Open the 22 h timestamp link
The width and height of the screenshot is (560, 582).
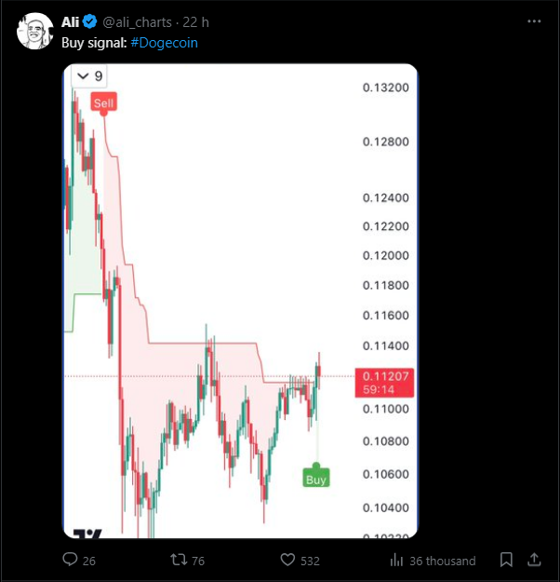click(195, 22)
